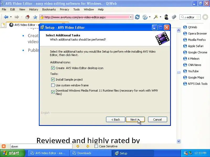Click Next in the Setup wizard

point(135,120)
